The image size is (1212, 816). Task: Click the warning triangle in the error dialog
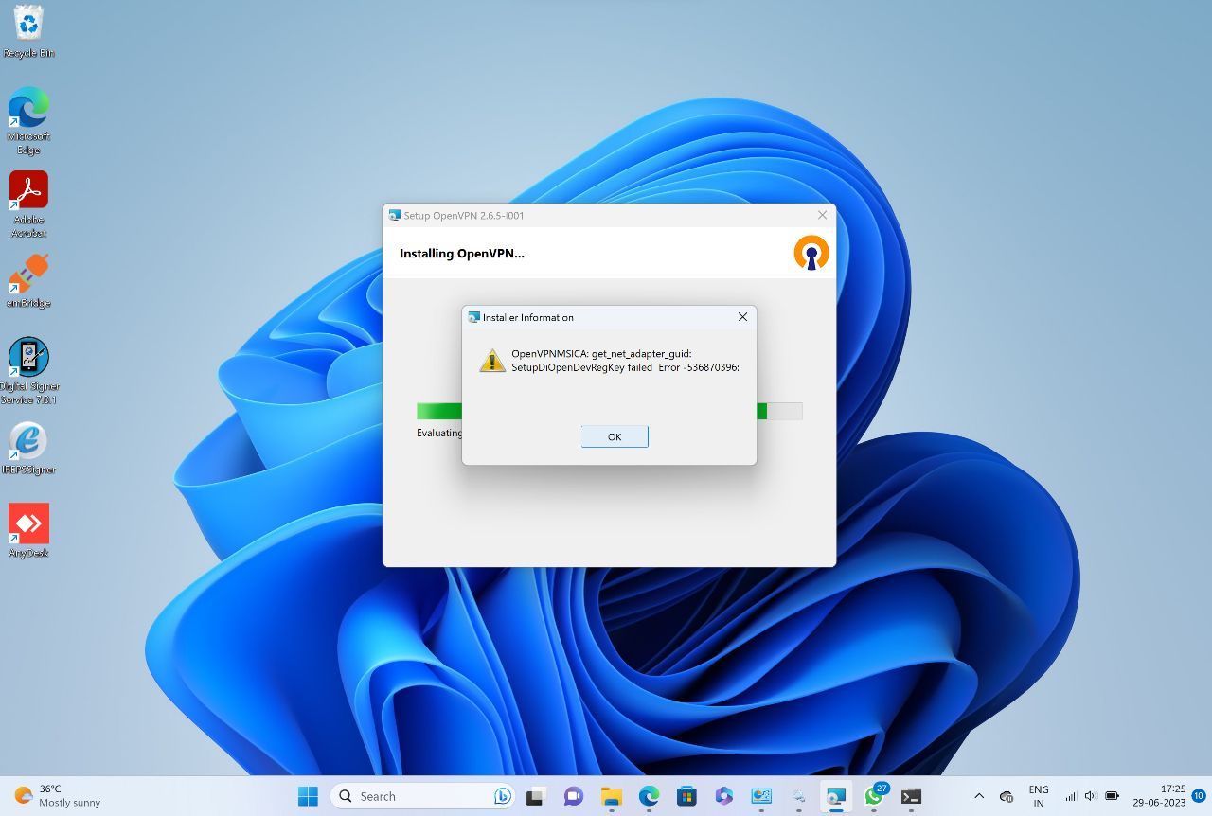tap(491, 360)
